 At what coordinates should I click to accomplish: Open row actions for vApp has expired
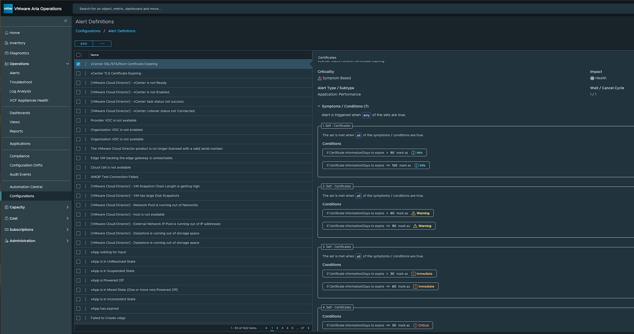[86, 309]
